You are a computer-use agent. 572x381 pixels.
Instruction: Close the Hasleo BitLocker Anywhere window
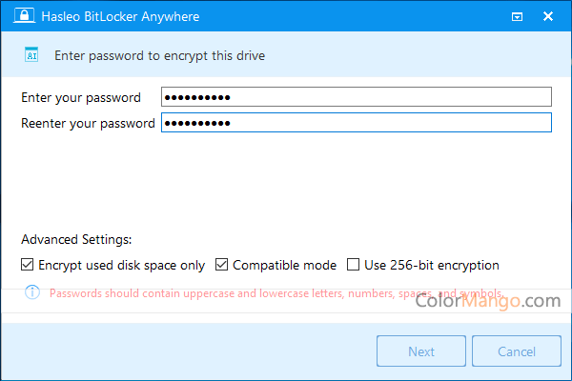[549, 16]
